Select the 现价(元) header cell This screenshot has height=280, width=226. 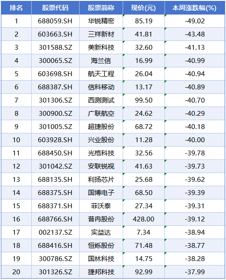click(x=144, y=7)
